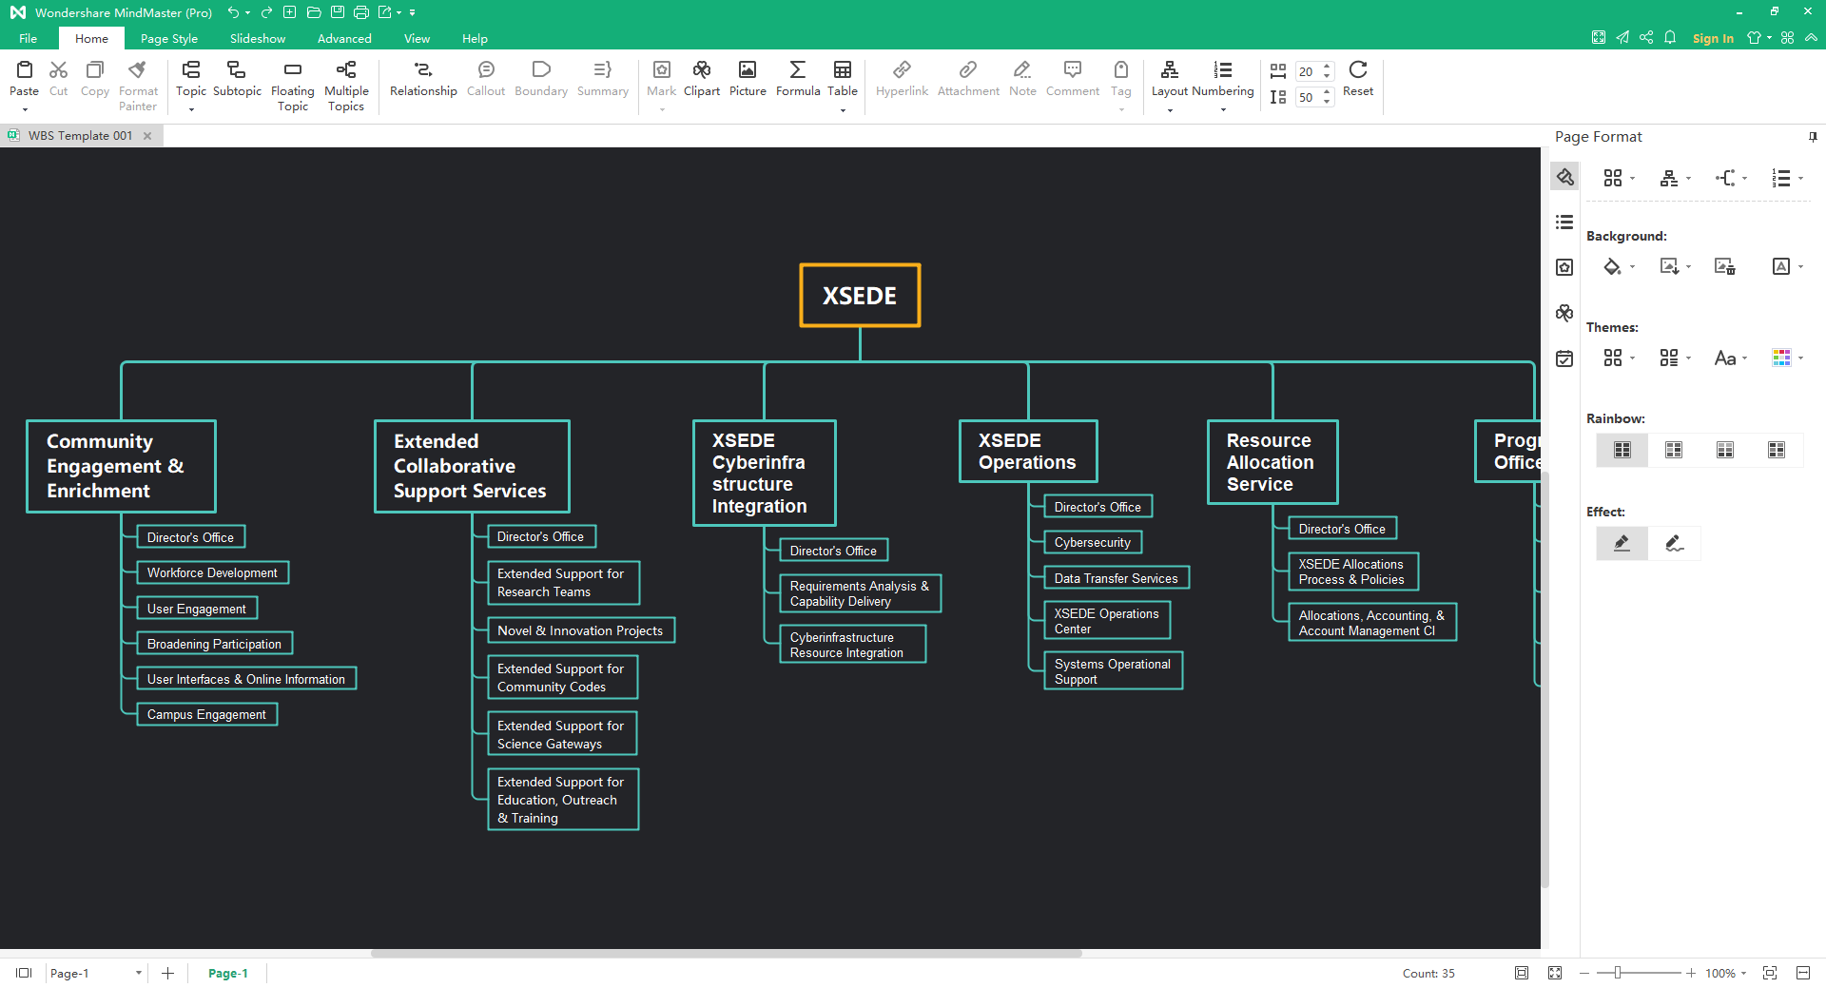Open the Help tab

coord(475,38)
